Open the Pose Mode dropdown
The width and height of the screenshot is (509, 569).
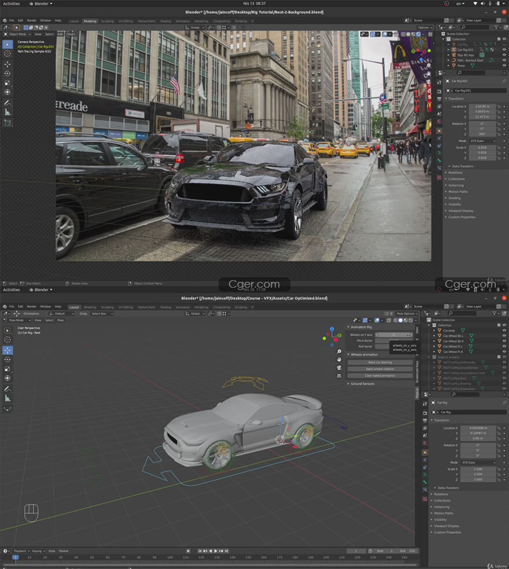(x=16, y=320)
